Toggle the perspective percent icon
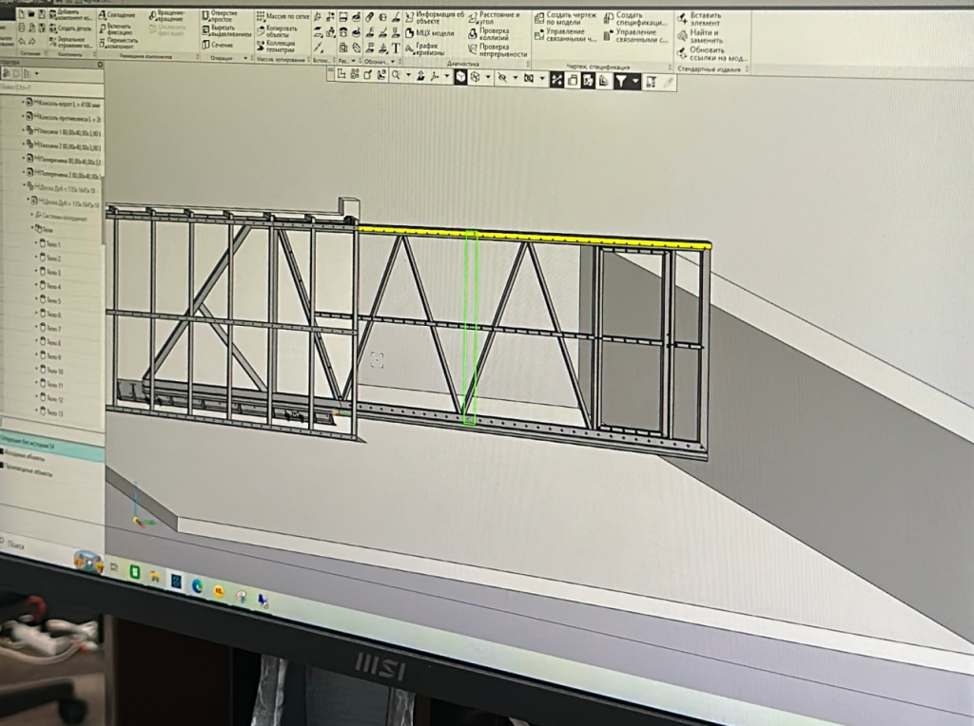The height and width of the screenshot is (726, 974). [x=556, y=80]
